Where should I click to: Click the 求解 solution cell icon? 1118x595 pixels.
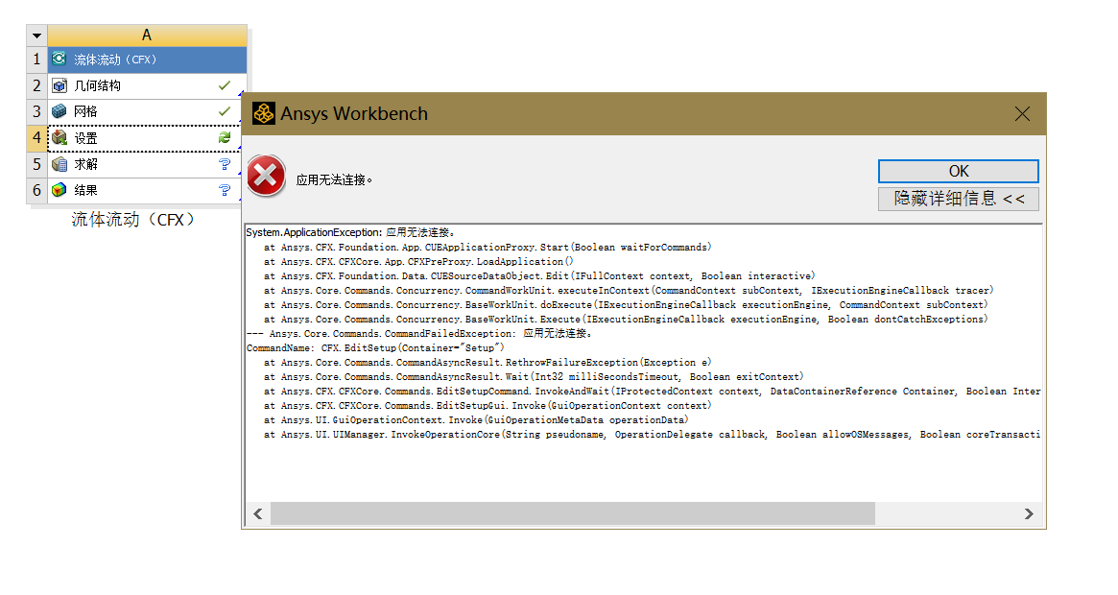(x=59, y=164)
